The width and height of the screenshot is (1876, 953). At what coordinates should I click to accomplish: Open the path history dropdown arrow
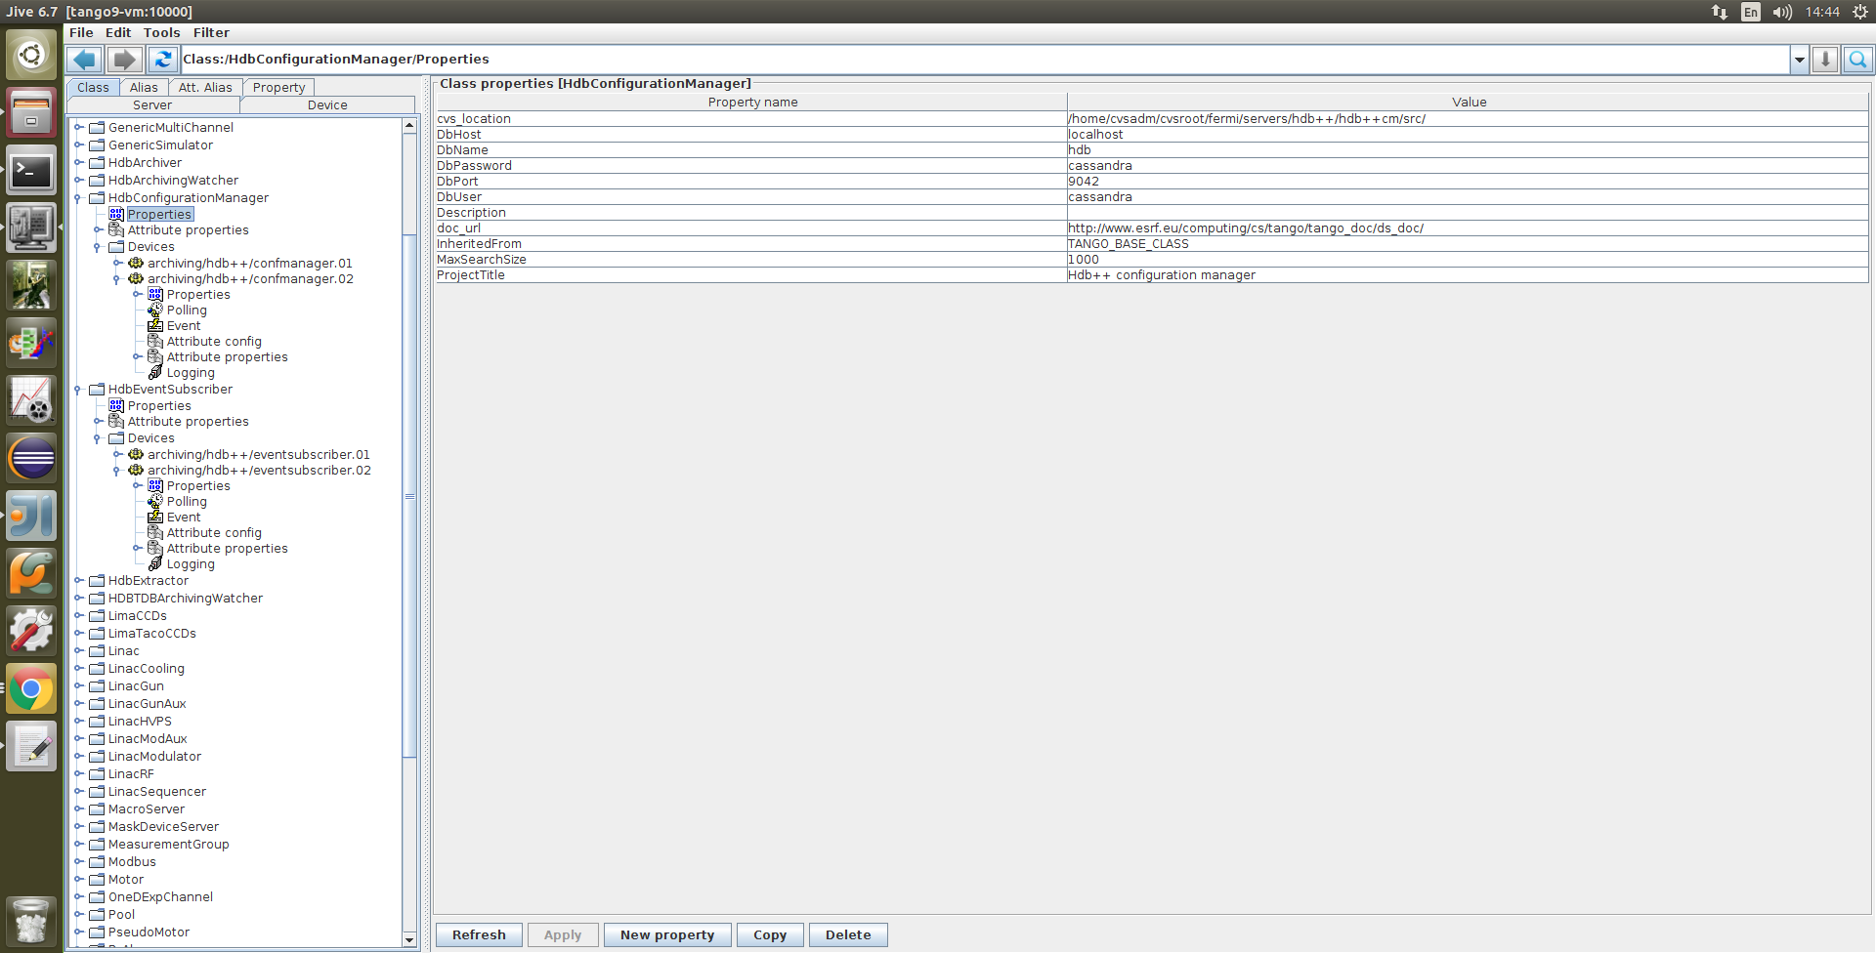(1799, 60)
